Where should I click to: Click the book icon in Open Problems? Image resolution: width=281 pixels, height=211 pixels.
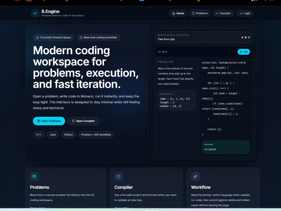39,121
